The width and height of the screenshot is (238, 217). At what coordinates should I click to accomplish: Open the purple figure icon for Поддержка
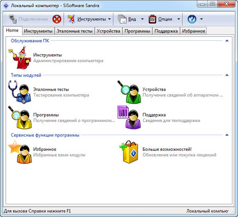click(129, 117)
